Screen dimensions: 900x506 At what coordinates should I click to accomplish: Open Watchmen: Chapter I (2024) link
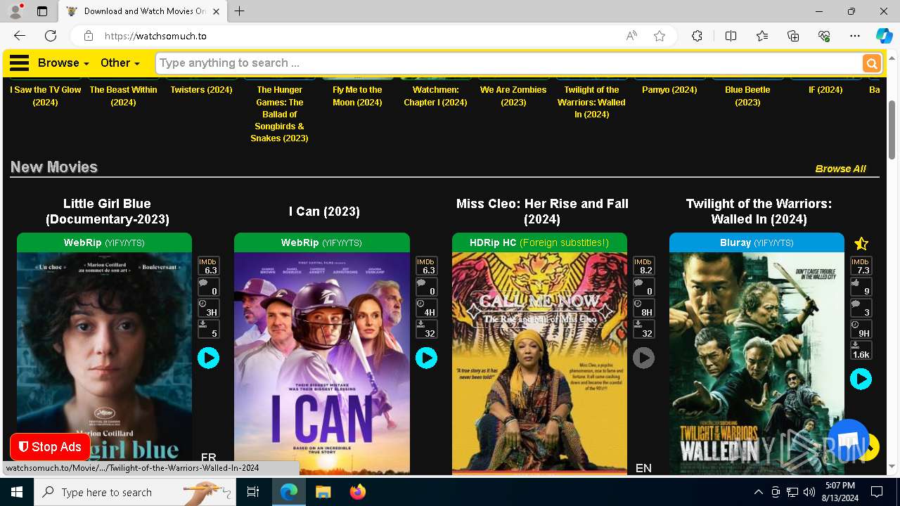[435, 96]
